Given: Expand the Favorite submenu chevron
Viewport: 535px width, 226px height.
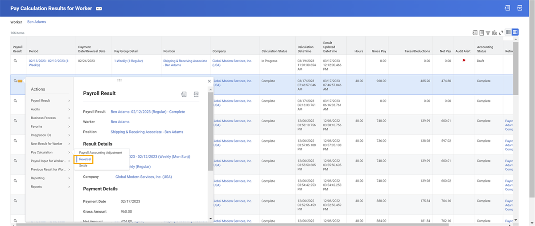Looking at the screenshot, I should click(69, 126).
